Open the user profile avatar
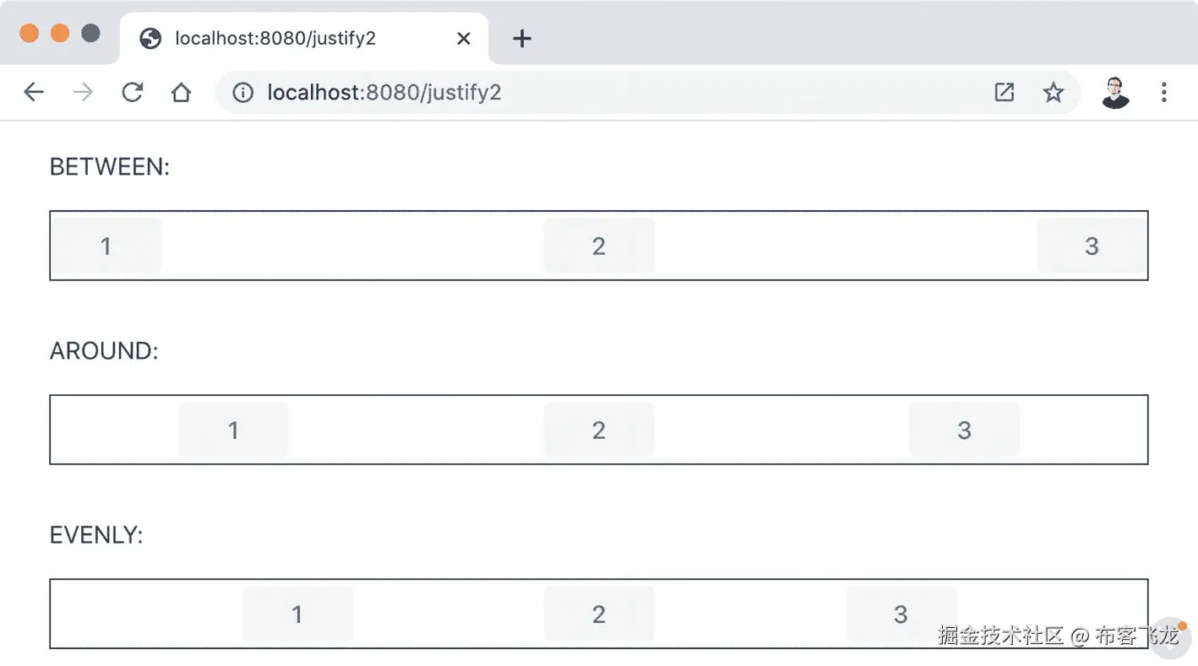The image size is (1198, 666). pyautogui.click(x=1115, y=92)
